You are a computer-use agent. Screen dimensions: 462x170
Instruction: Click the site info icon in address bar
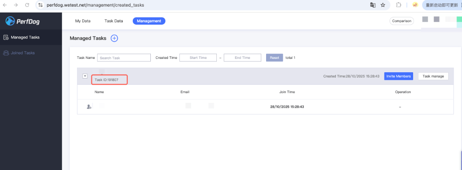pyautogui.click(x=41, y=5)
